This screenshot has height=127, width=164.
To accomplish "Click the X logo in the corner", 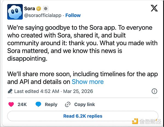I will coord(154,9).
